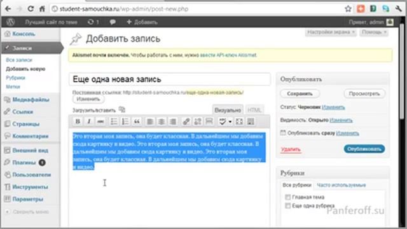This screenshot has width=407, height=229.
Task: Go to browser home page
Action: point(42,9)
